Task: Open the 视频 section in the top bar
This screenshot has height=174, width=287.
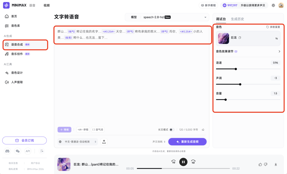Action: pyautogui.click(x=47, y=5)
